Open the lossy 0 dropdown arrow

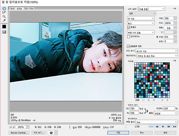click(175, 41)
